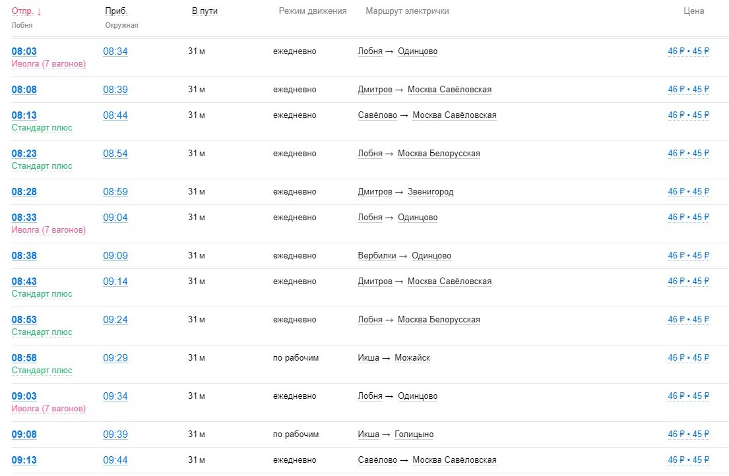729x476 pixels.
Task: Click the 09:39 arrival time
Action: tap(115, 434)
